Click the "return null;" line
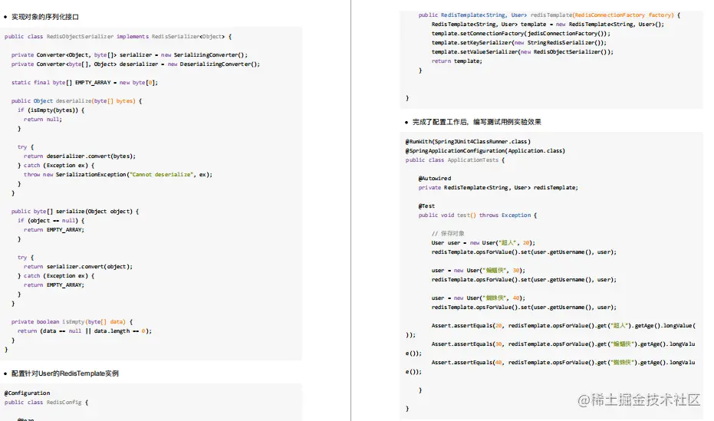Image resolution: width=714 pixels, height=421 pixels. (x=43, y=120)
